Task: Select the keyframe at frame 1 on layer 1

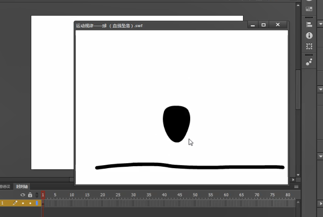Action: click(x=43, y=203)
